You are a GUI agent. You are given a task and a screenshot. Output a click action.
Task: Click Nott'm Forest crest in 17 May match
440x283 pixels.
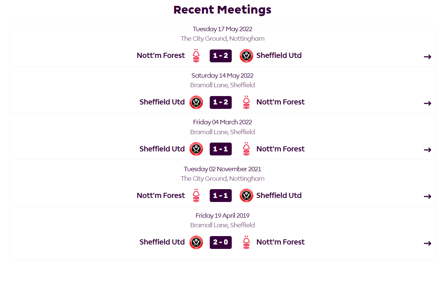point(196,56)
